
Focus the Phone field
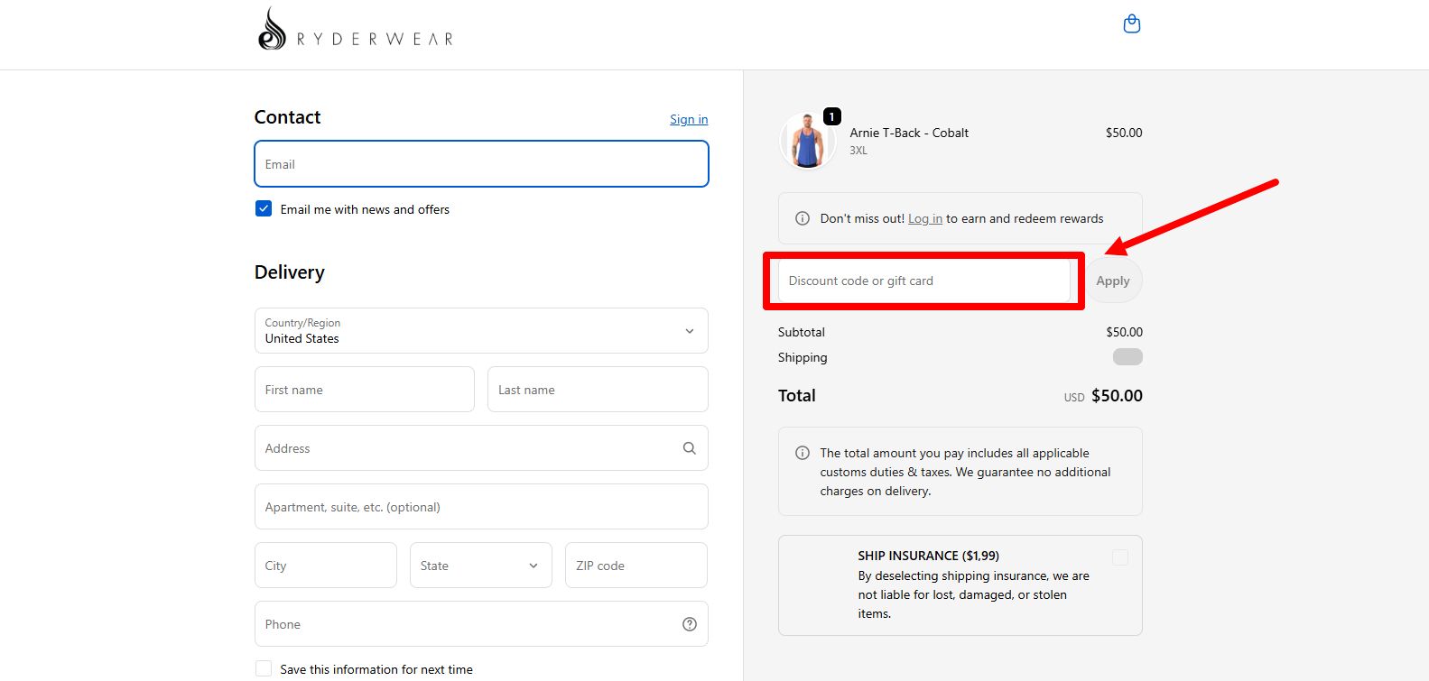click(x=481, y=624)
